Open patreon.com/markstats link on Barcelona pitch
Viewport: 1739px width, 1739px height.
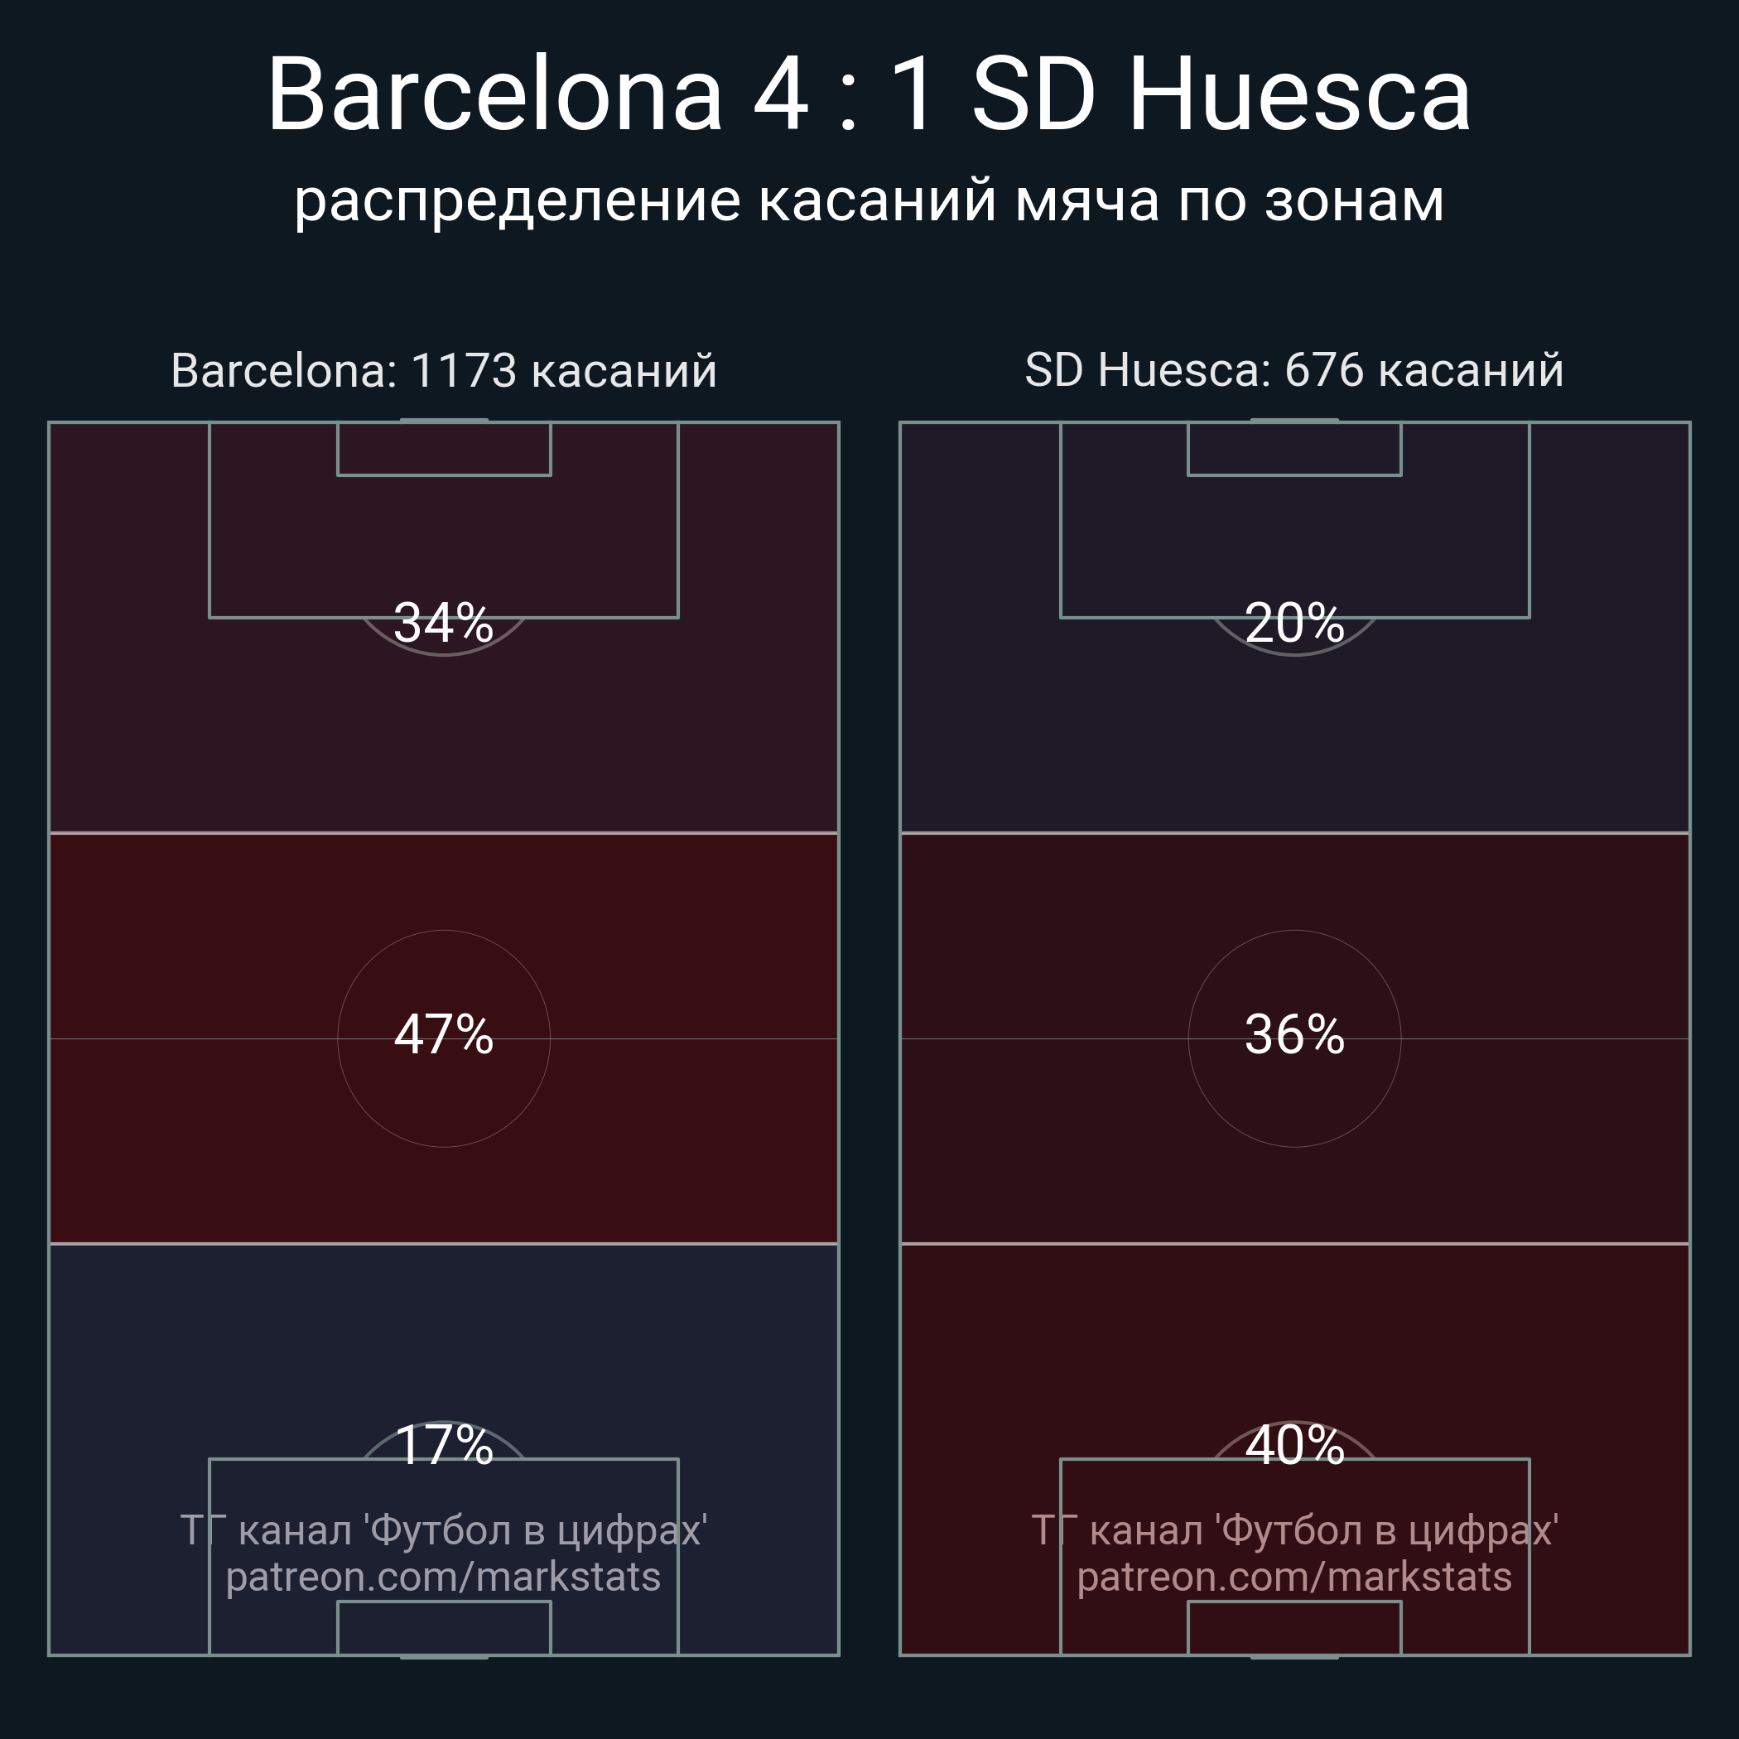point(444,1577)
